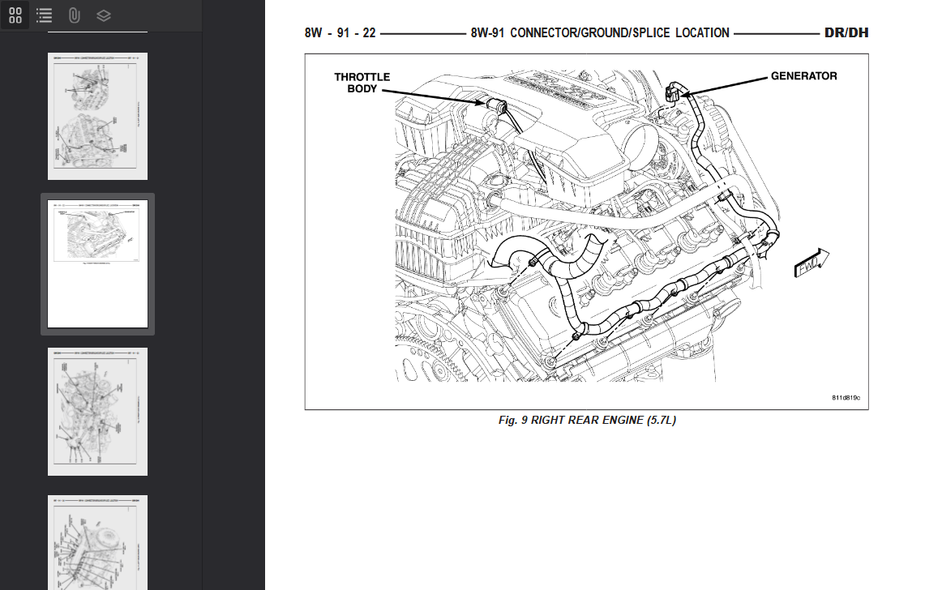Click the FWD arrow in diagram
Screen dimensions: 925x590
(x=812, y=263)
